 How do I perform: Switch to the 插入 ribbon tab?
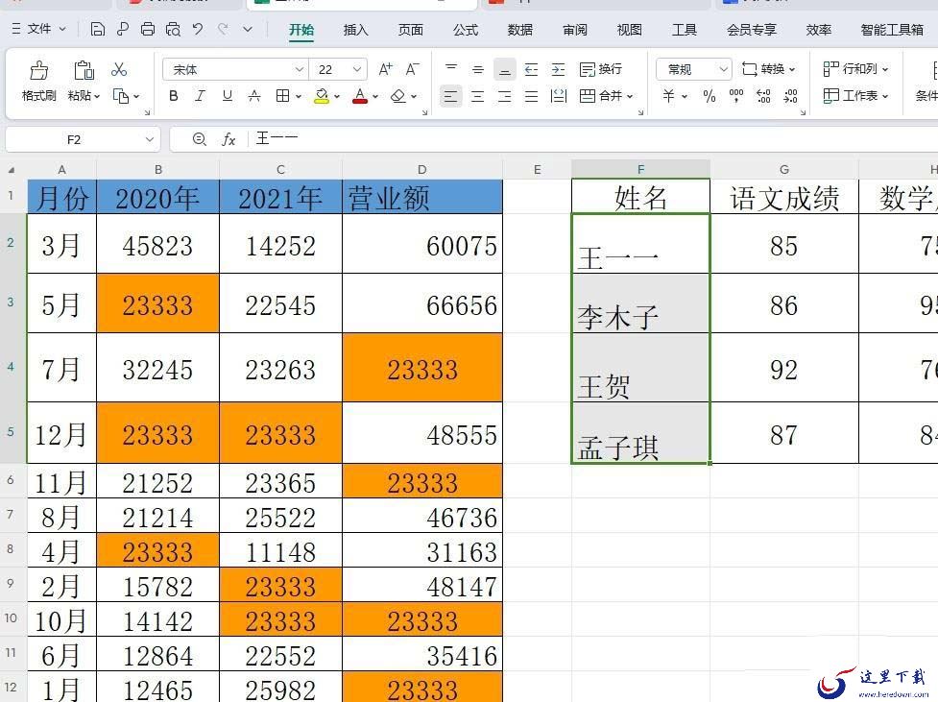tap(355, 30)
